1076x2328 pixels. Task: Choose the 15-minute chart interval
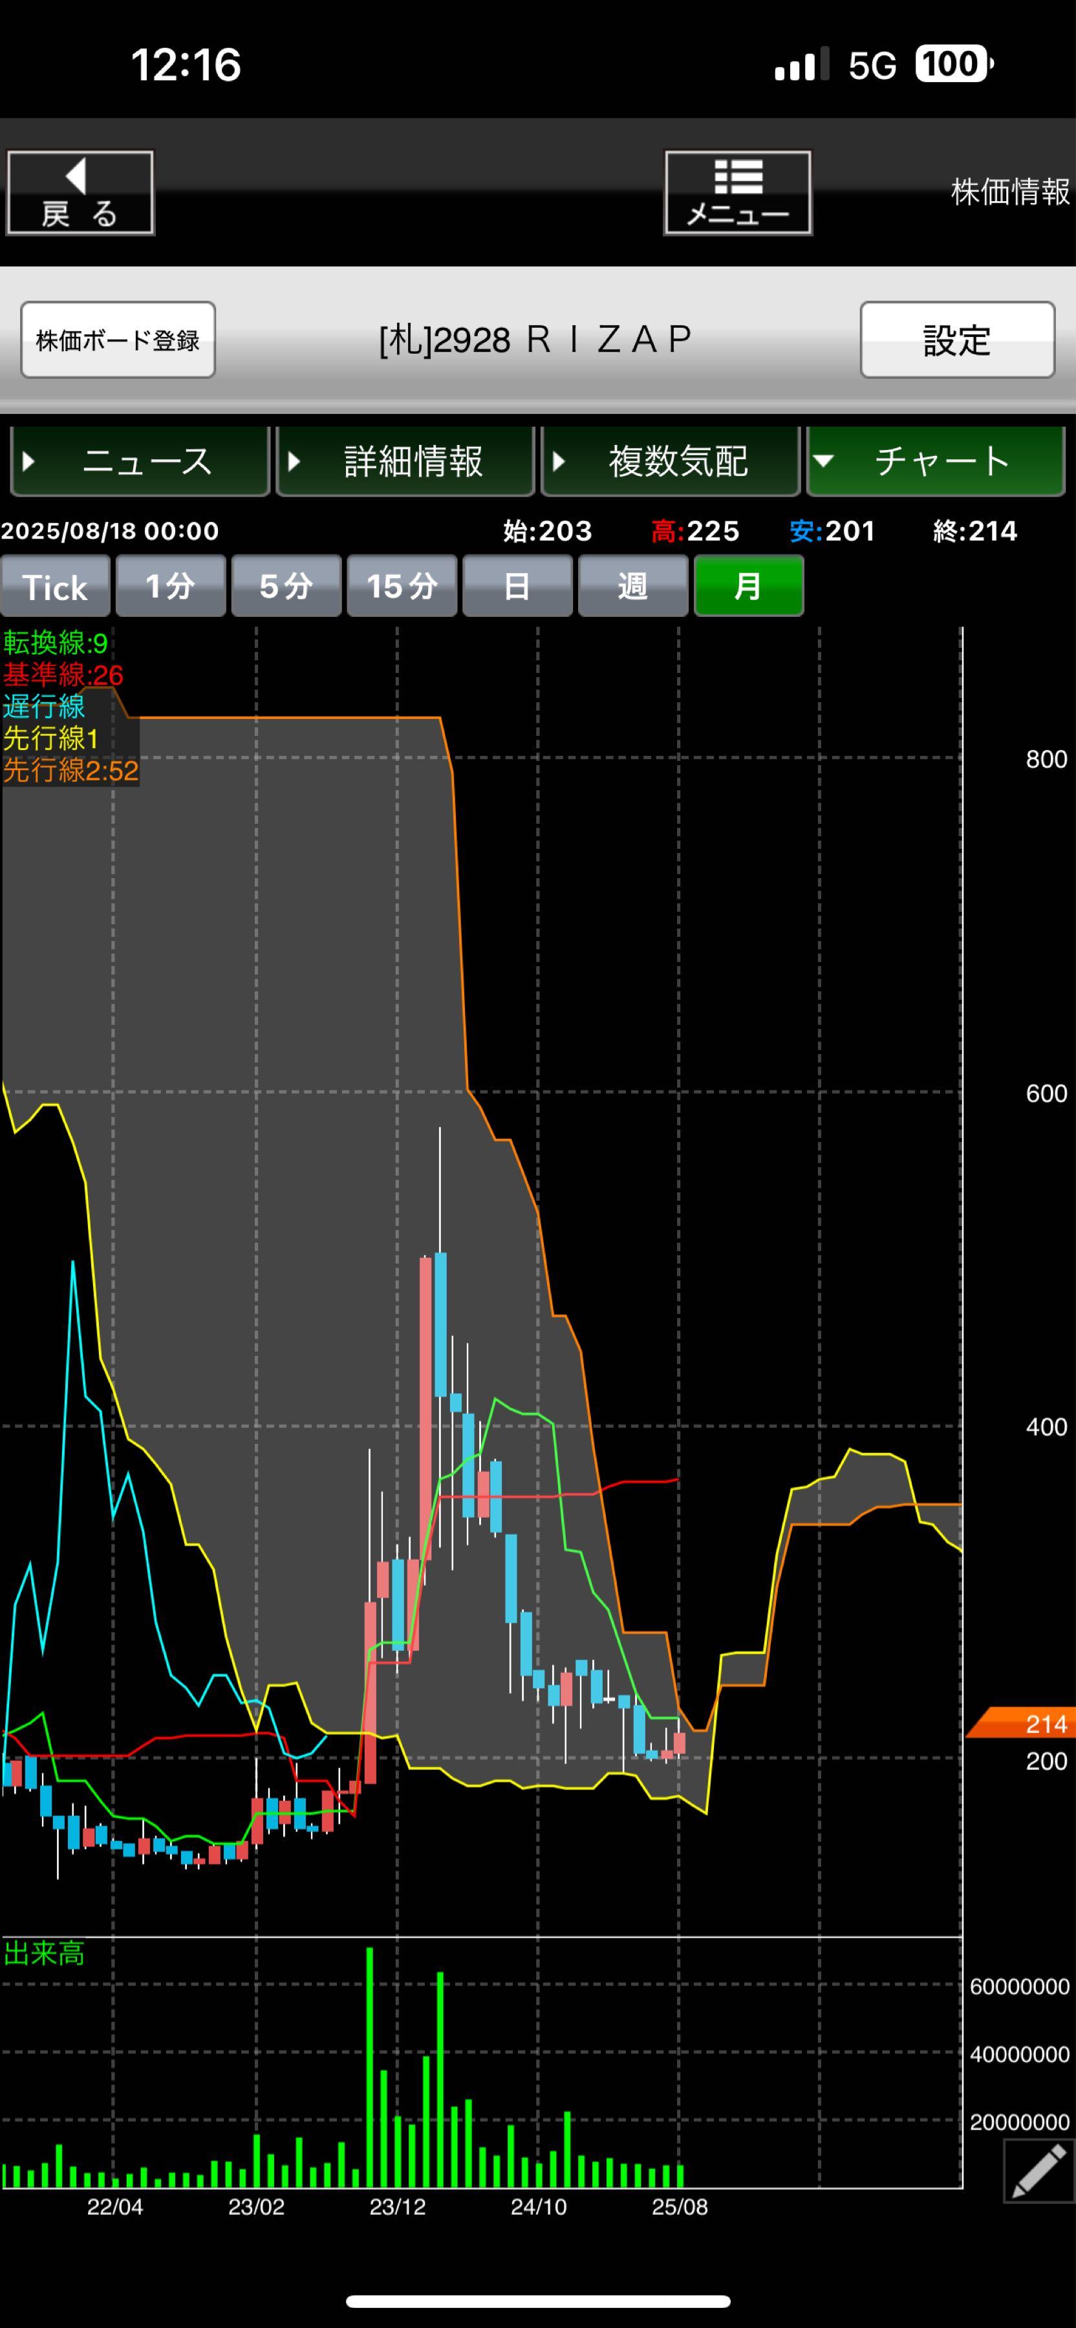[x=402, y=587]
